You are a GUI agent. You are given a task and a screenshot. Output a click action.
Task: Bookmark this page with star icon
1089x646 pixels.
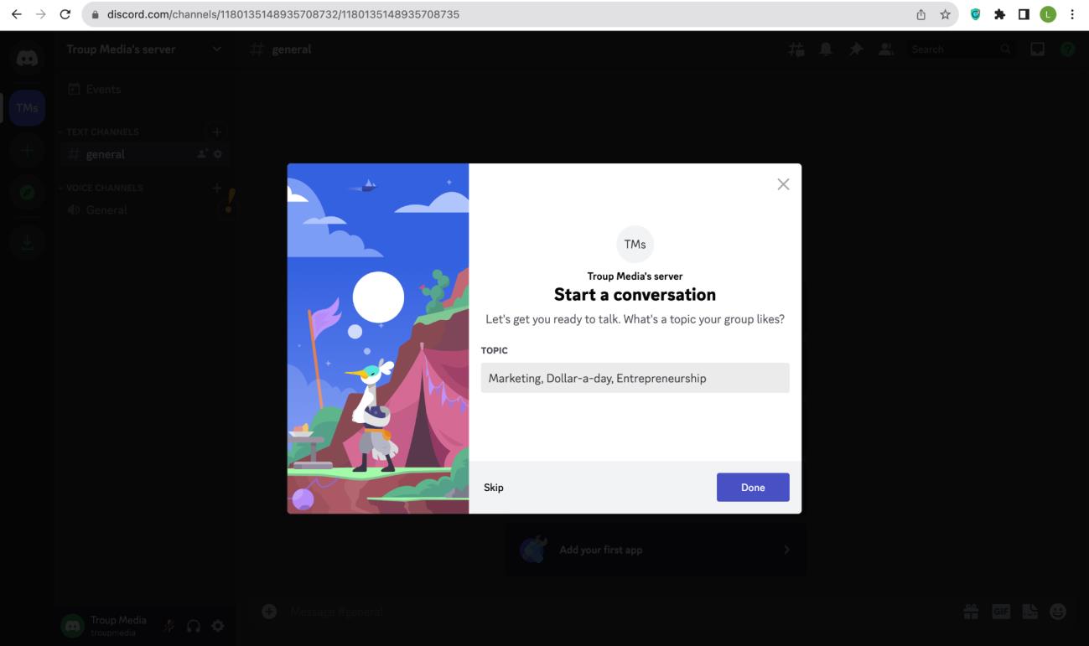click(945, 14)
